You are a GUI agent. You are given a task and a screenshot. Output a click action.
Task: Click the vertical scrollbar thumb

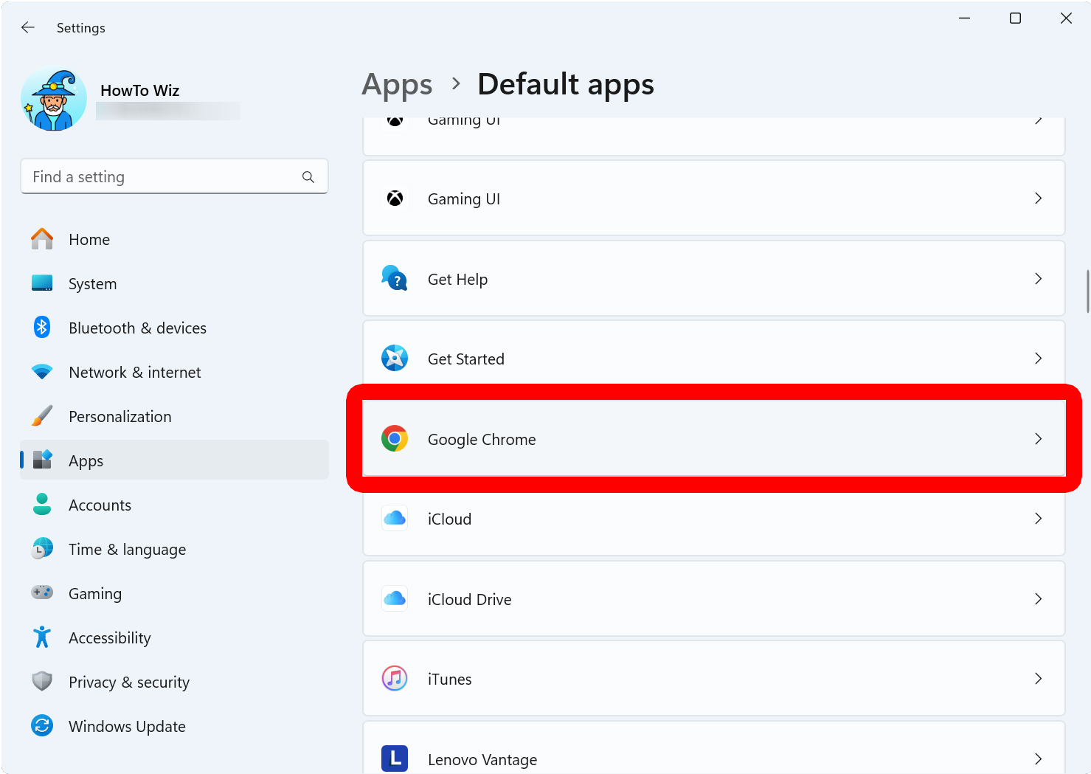click(x=1087, y=291)
